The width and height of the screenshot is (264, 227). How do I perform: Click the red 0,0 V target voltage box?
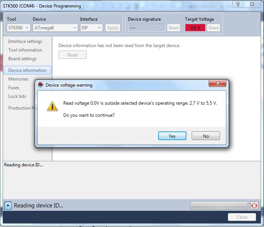click(195, 28)
